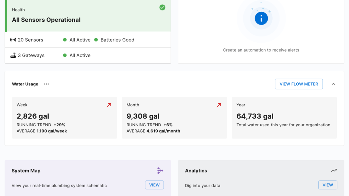The height and width of the screenshot is (196, 349).
Task: Open the View Flow Meter button
Action: coord(299,84)
